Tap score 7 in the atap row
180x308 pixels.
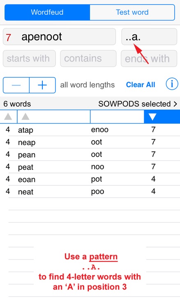[153, 129]
